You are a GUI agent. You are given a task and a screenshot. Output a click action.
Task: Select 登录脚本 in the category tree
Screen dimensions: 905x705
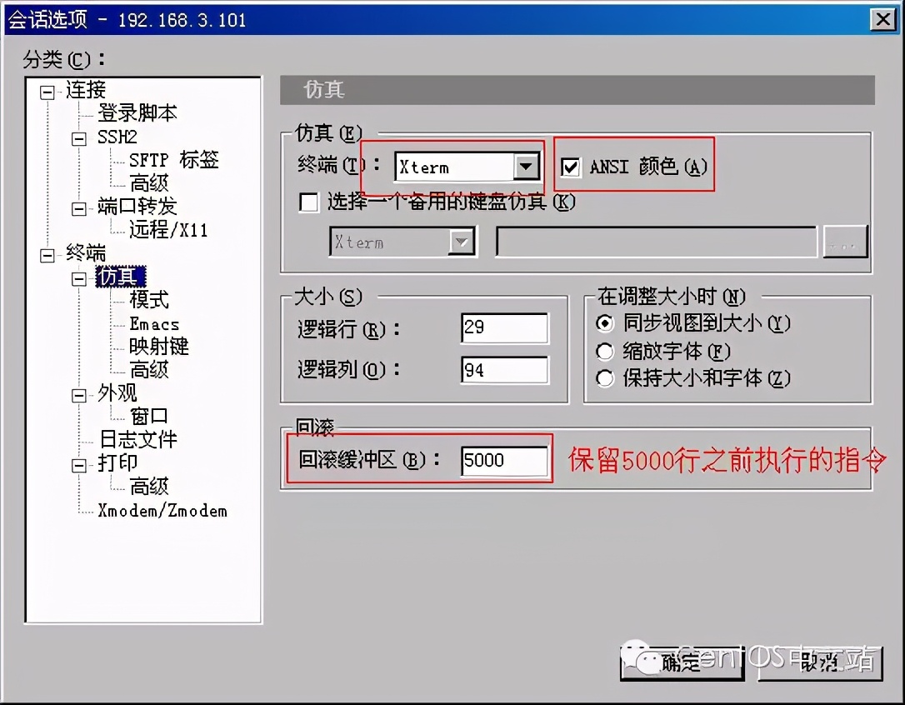137,113
